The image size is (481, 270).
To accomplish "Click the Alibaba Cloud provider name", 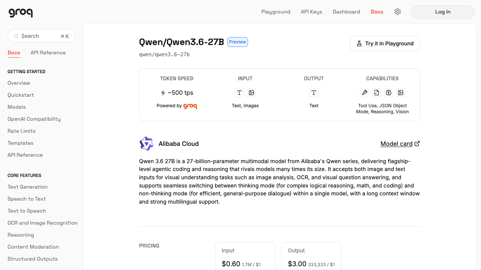I will coord(178,144).
